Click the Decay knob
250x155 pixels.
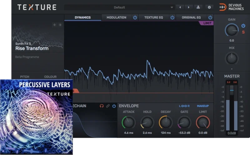166,122
